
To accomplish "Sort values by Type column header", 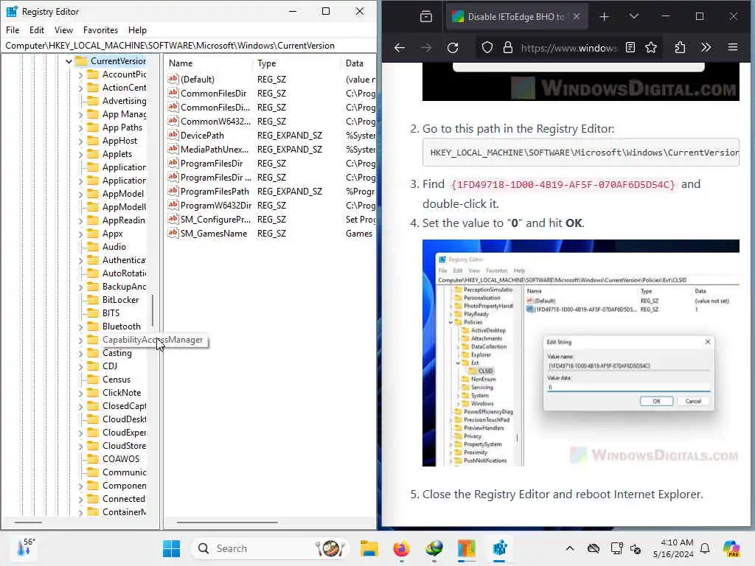I will point(296,63).
